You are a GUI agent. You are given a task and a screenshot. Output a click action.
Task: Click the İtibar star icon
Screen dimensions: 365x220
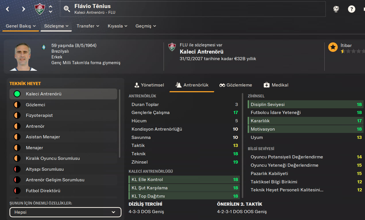pyautogui.click(x=333, y=47)
